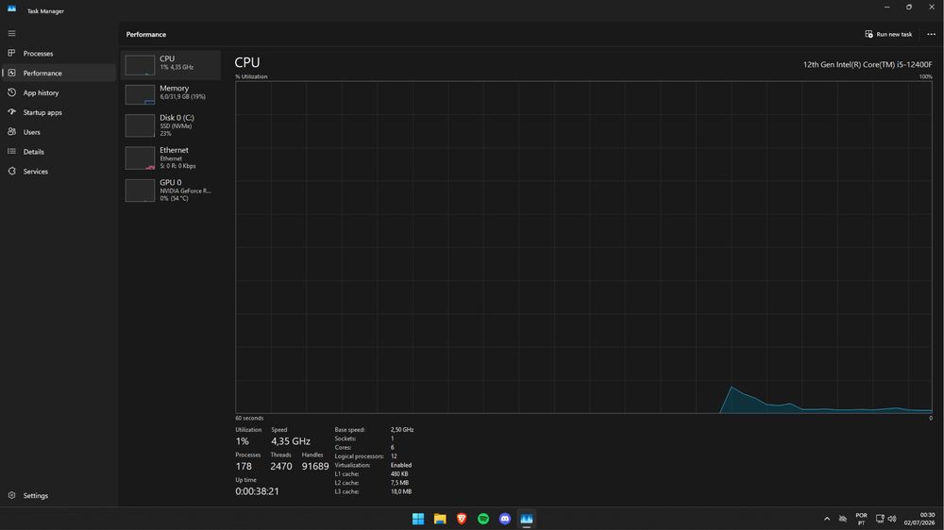Click the 60 seconds graph label
Viewport: 944px width, 530px height.
(249, 418)
